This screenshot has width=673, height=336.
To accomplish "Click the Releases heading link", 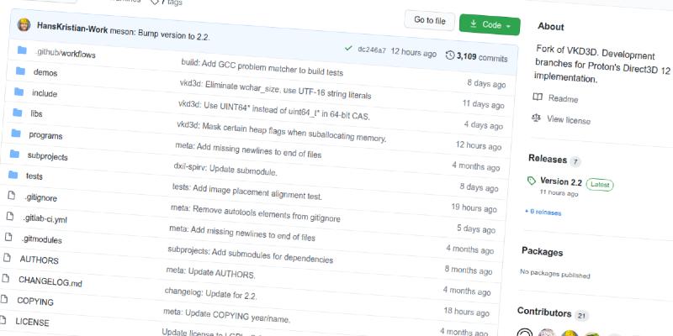I will pos(547,159).
